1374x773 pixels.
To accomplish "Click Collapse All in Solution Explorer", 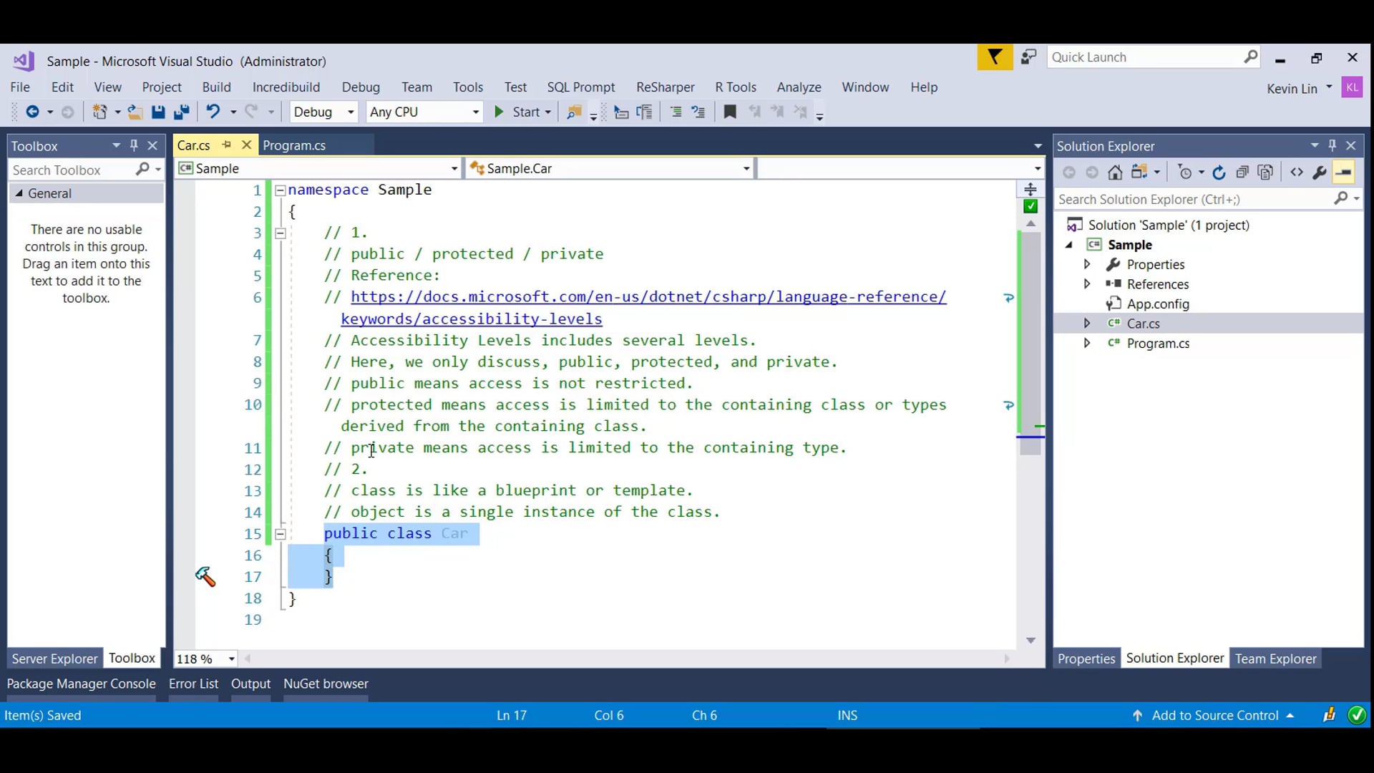I will coord(1242,172).
